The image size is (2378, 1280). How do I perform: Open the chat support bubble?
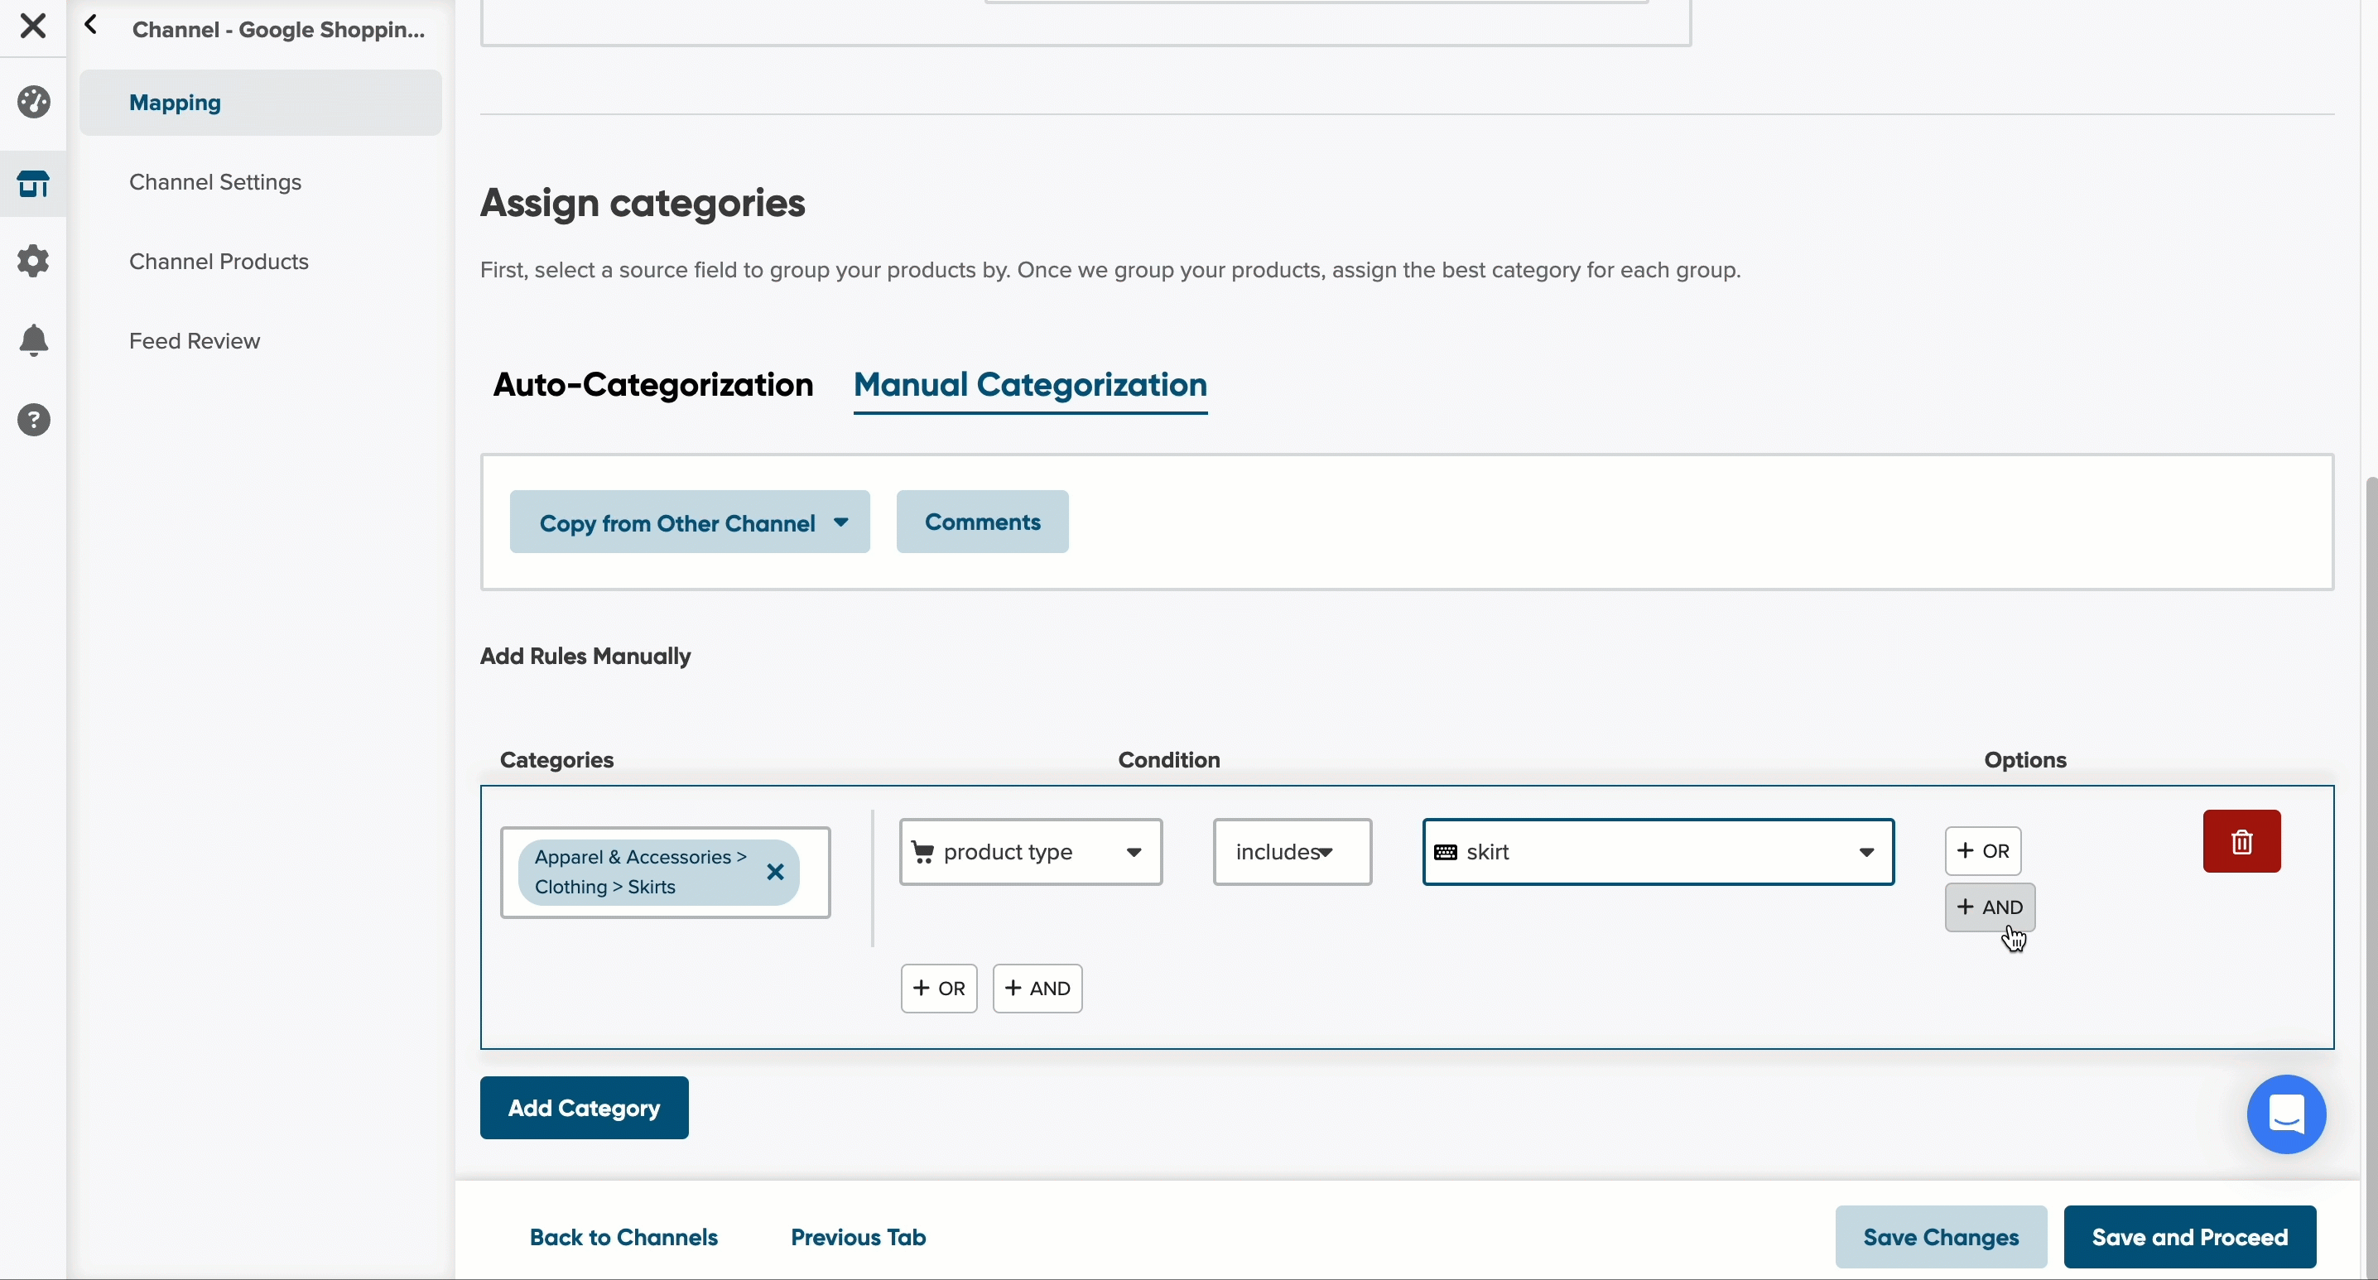tap(2286, 1114)
